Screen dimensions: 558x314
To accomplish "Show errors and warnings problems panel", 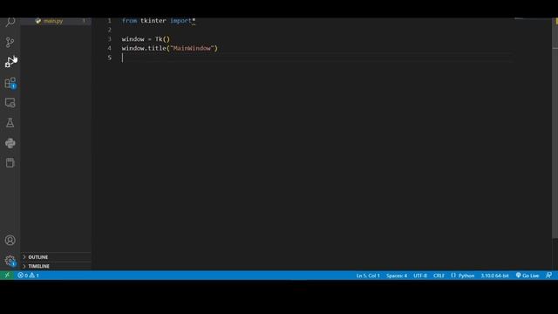I will [x=29, y=276].
